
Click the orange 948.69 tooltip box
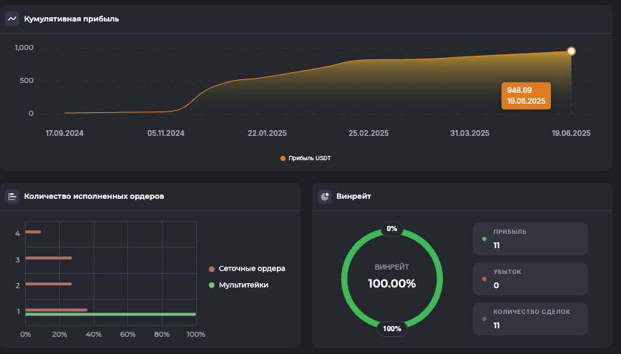coord(526,96)
